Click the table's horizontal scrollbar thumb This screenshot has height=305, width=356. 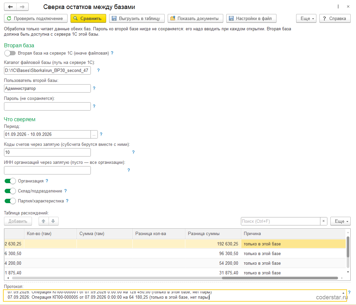coord(280,278)
